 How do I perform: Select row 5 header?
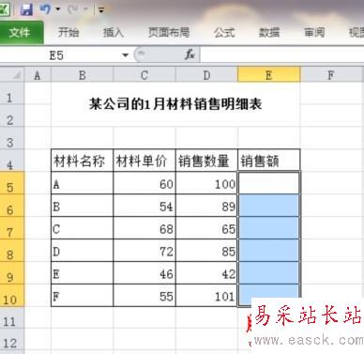point(12,183)
